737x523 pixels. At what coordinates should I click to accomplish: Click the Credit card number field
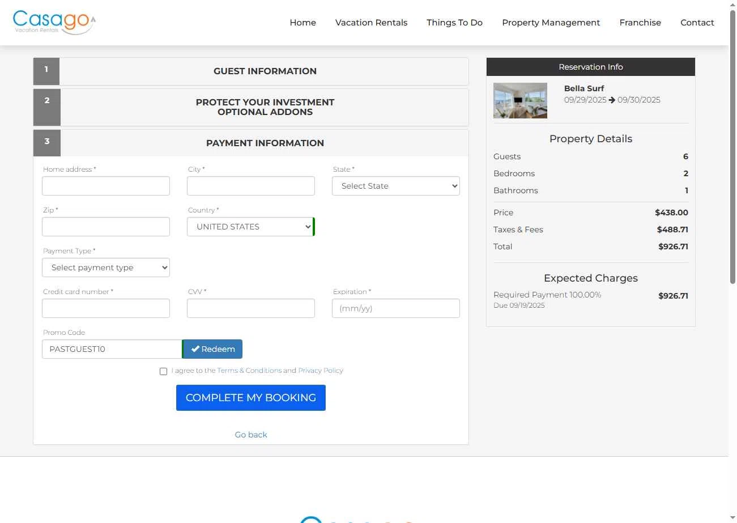(x=106, y=308)
